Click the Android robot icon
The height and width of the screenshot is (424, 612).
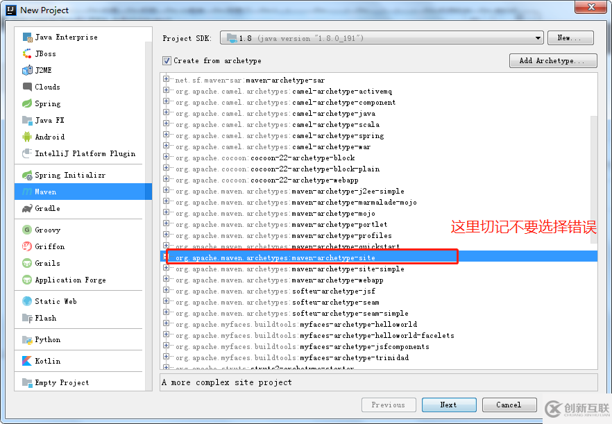pyautogui.click(x=27, y=137)
